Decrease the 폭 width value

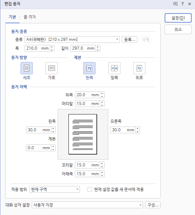click(x=52, y=50)
